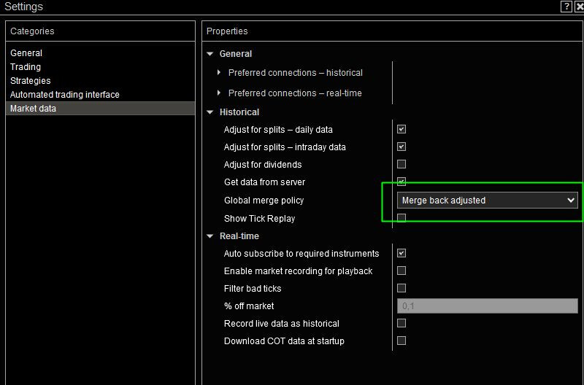Close the Settings window
Viewport: 584px width, 385px height.
(579, 7)
